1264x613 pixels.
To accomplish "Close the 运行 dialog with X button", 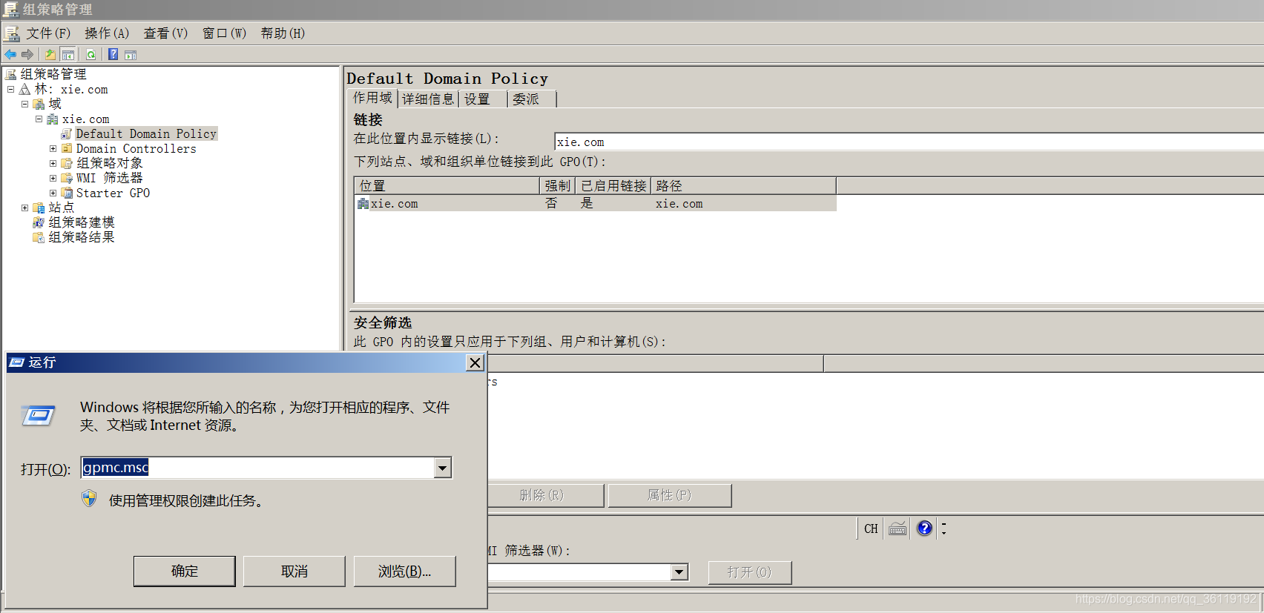I will pos(475,362).
